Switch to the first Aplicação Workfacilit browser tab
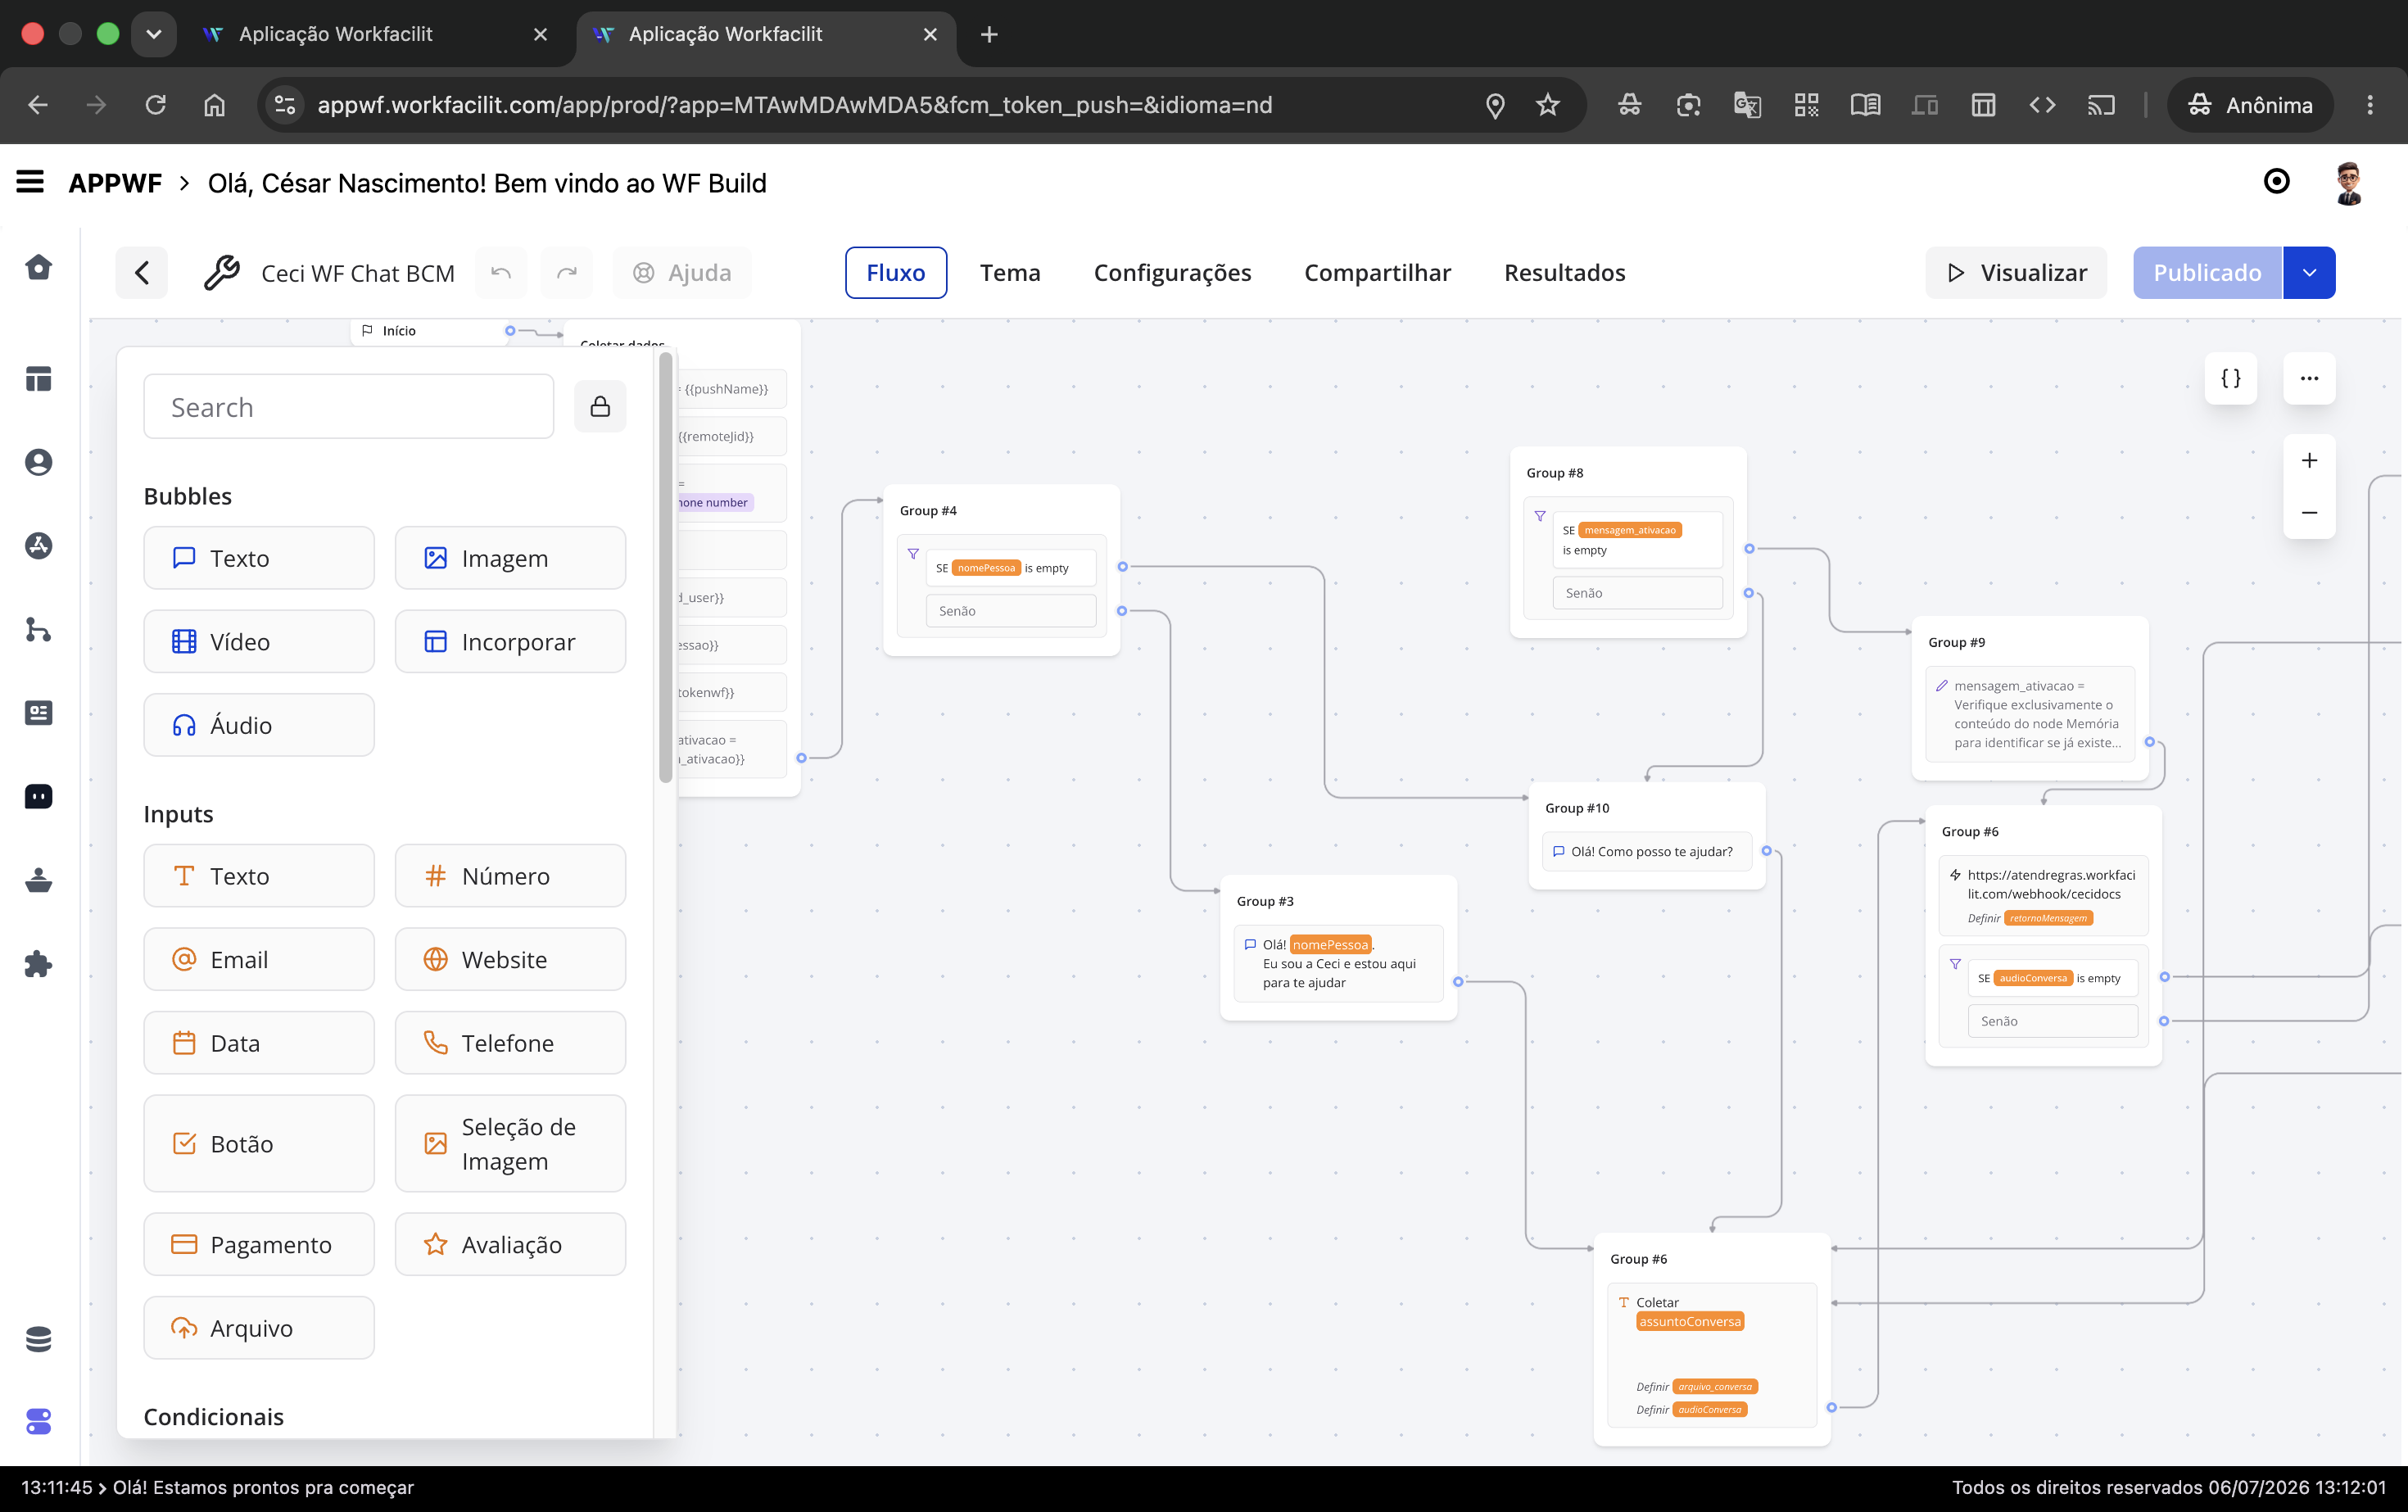Viewport: 2408px width, 1512px height. tap(375, 34)
